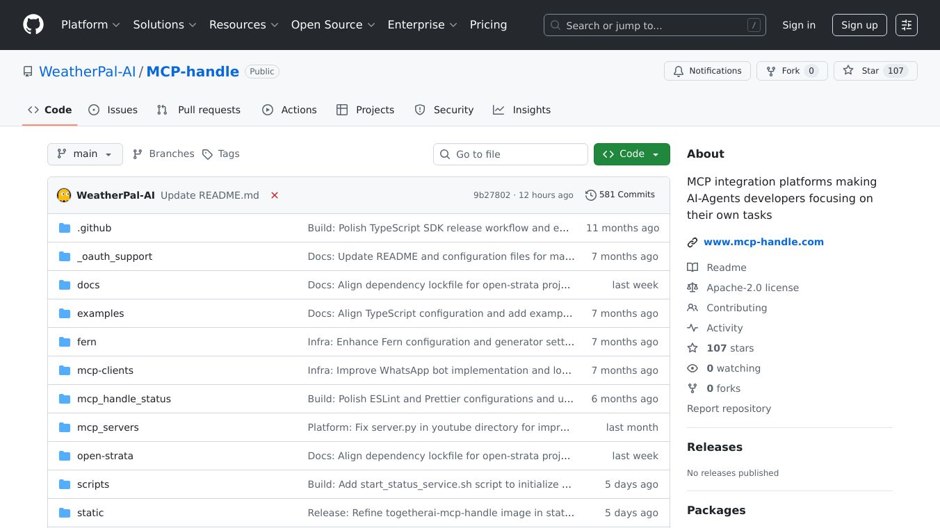Focus the Go to file field

pyautogui.click(x=510, y=154)
